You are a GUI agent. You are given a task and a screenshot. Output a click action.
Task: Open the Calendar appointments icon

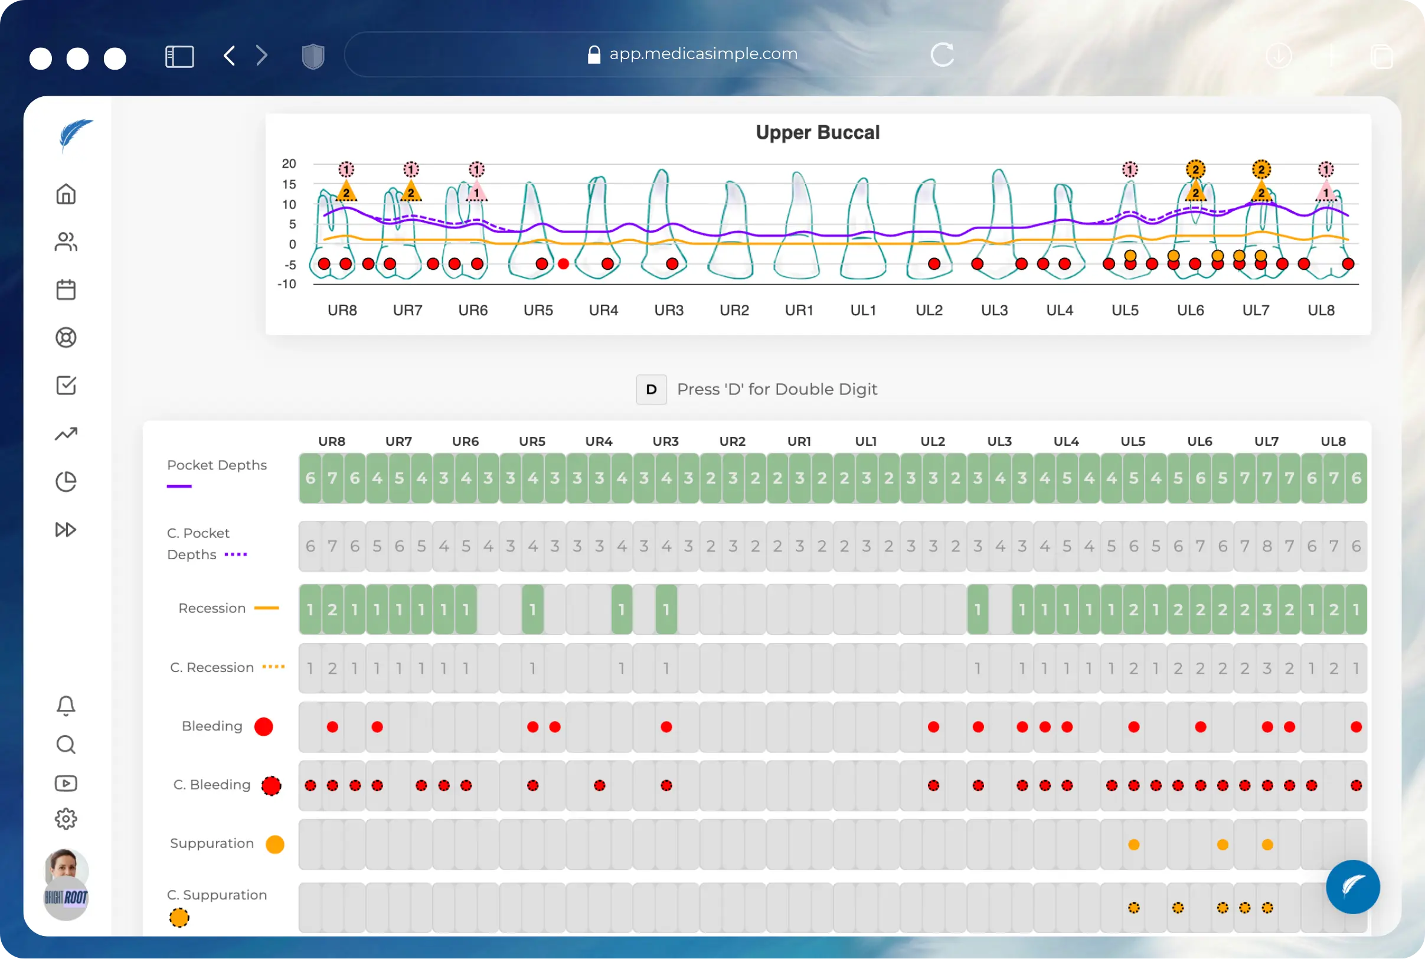66,289
